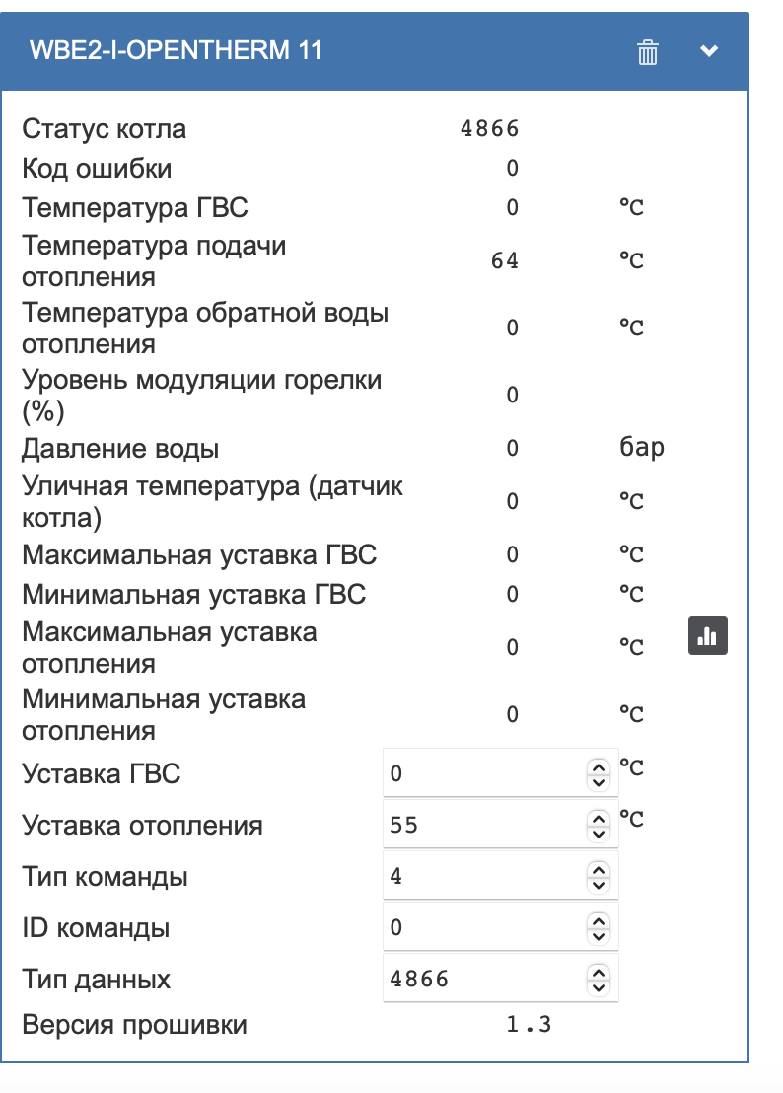
Task: Decrease Уставка отопления with down arrow
Action: click(599, 834)
